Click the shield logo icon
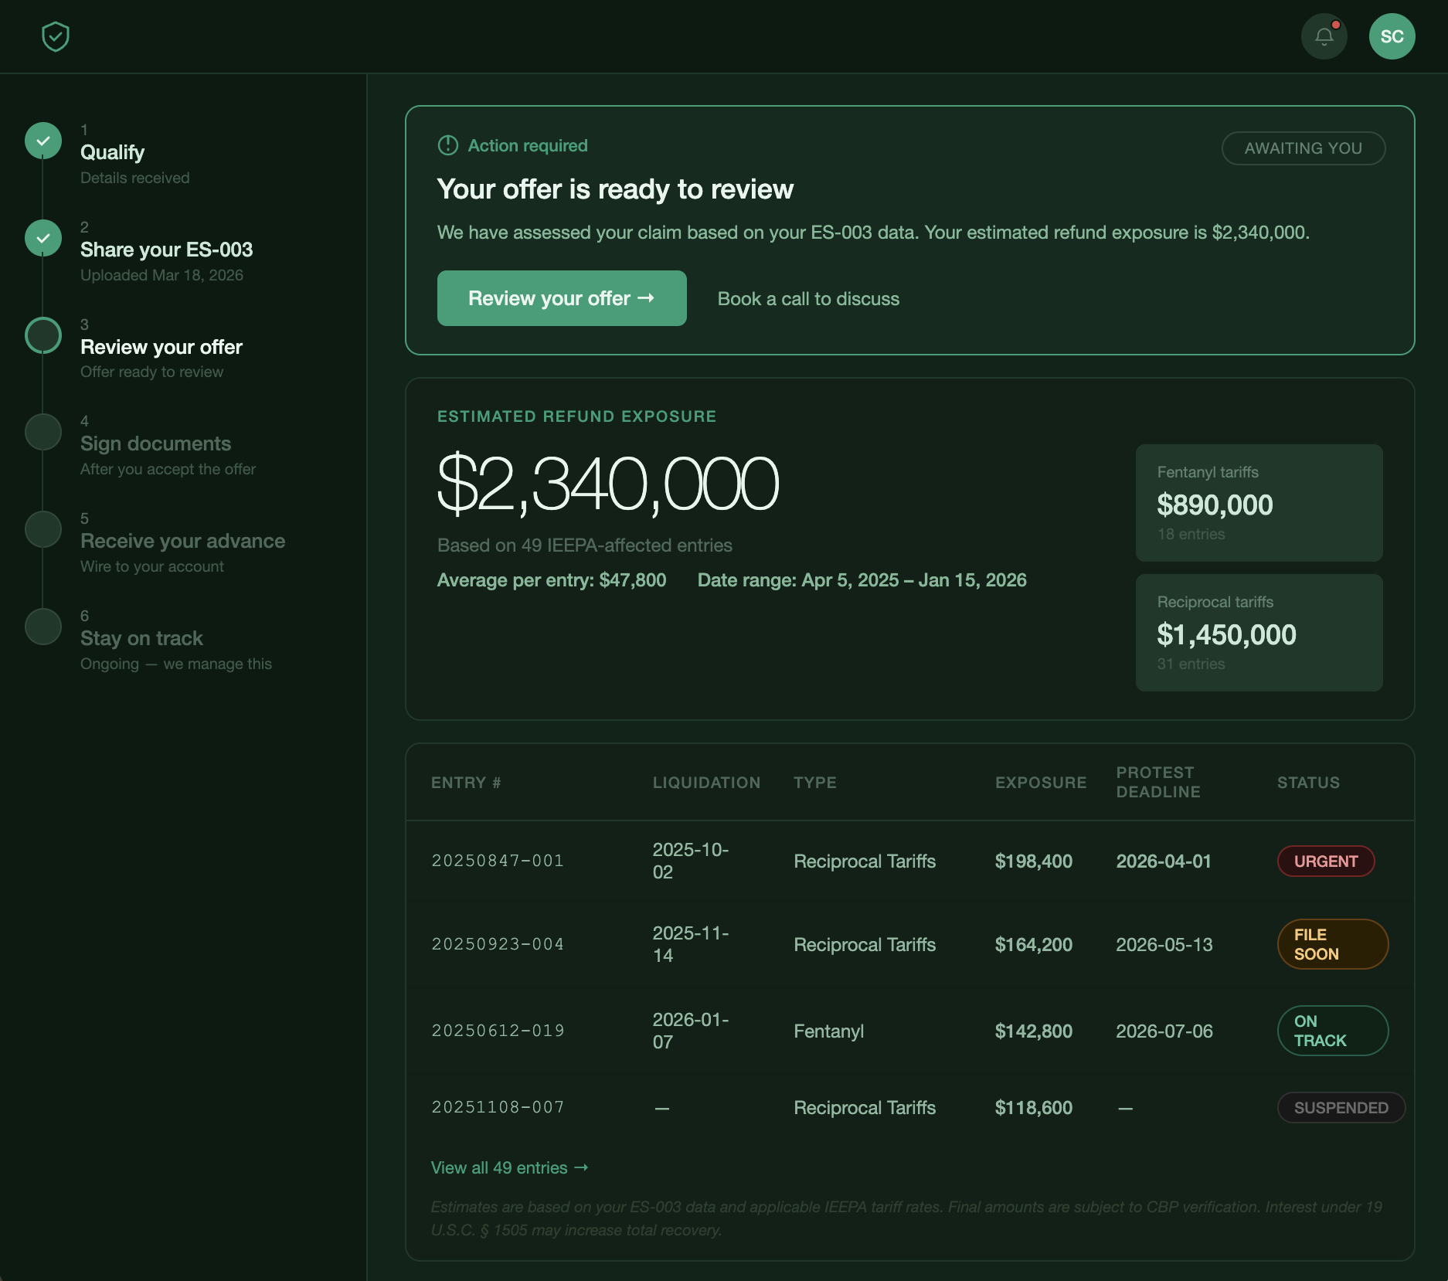This screenshot has height=1281, width=1448. [56, 36]
